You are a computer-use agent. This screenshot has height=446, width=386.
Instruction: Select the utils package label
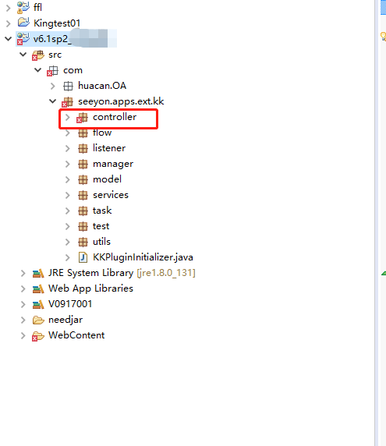[x=101, y=242]
